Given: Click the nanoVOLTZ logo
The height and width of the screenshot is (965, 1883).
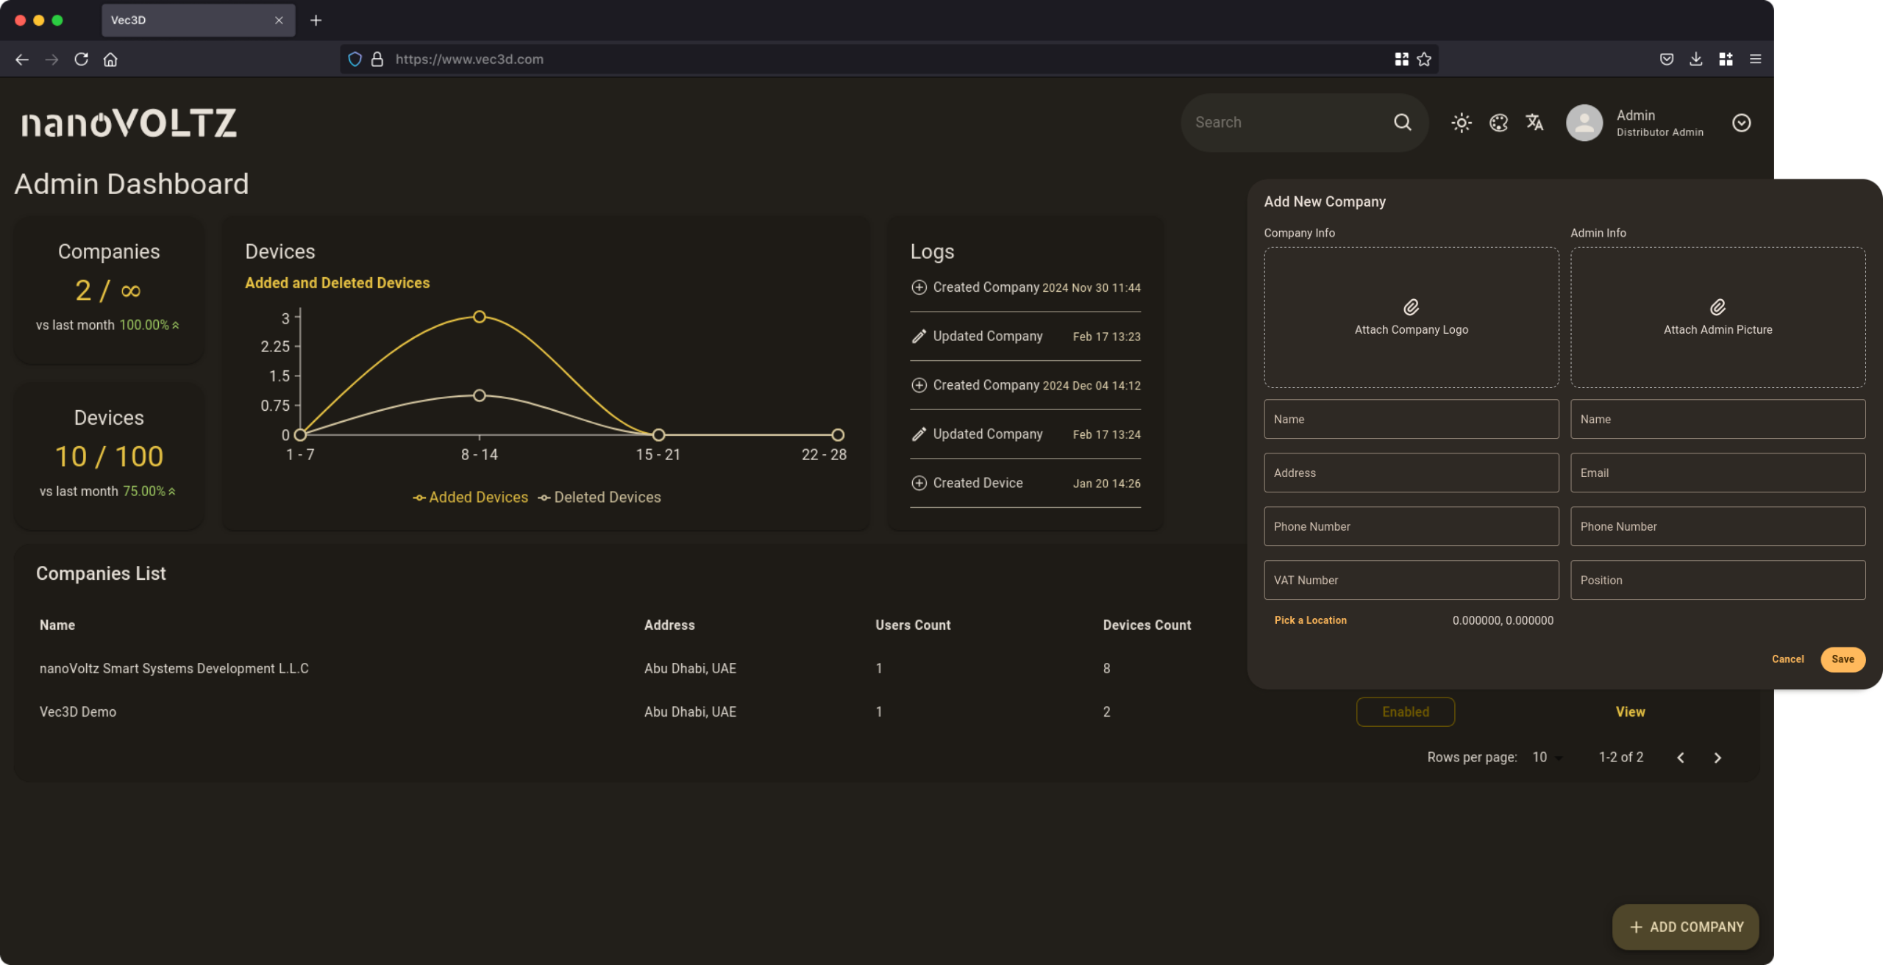Looking at the screenshot, I should (129, 123).
